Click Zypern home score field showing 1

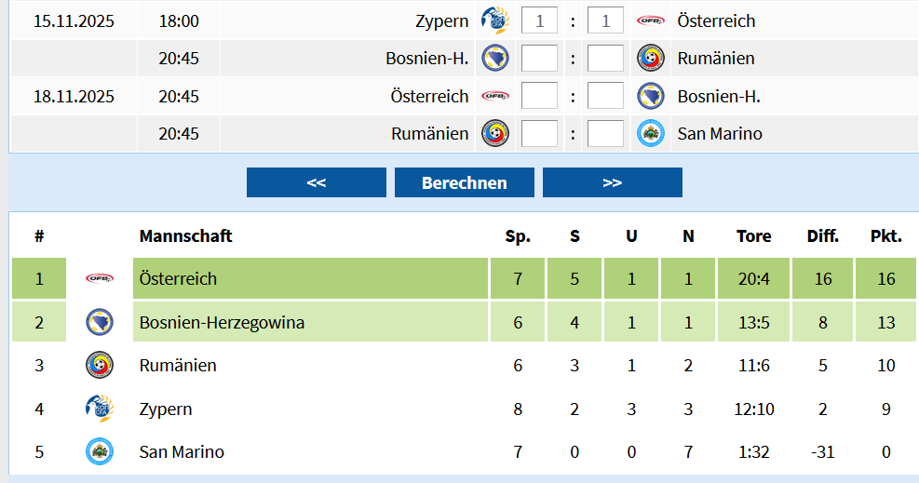point(539,20)
